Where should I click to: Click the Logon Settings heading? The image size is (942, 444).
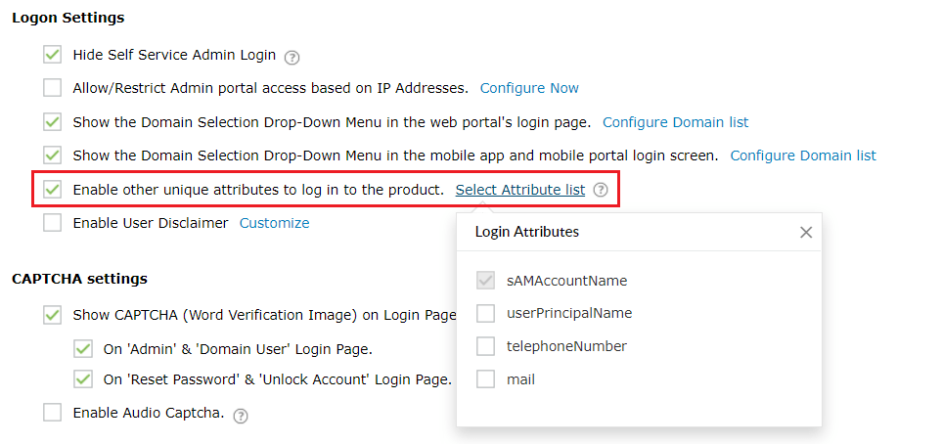click(x=68, y=18)
